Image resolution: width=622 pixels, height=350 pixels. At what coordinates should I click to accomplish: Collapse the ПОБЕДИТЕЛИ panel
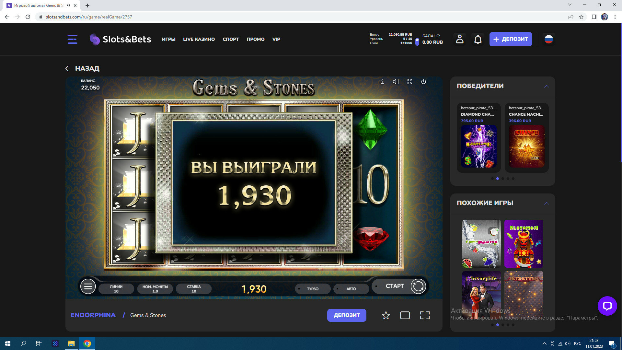(x=547, y=86)
